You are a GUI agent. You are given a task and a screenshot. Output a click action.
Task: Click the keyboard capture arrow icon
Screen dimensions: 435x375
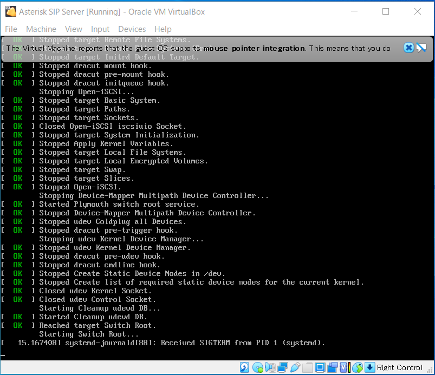[x=370, y=367]
